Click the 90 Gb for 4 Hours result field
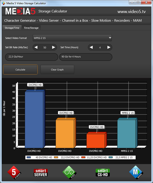Viewport: 153px width, 183px height. (86, 57)
